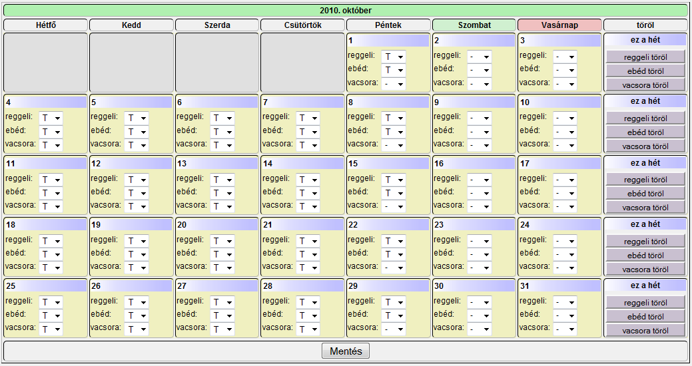The height and width of the screenshot is (366, 692).
Task: Open the ebéd dropdown for October 26
Action: tap(137, 315)
